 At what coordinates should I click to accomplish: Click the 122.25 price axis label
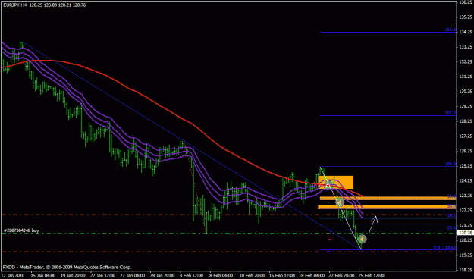[x=466, y=211]
